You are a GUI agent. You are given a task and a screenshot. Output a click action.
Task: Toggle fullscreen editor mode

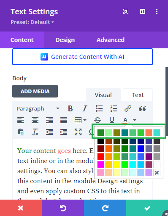(x=78, y=132)
